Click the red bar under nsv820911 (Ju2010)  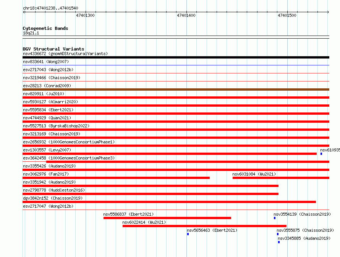click(176, 98)
